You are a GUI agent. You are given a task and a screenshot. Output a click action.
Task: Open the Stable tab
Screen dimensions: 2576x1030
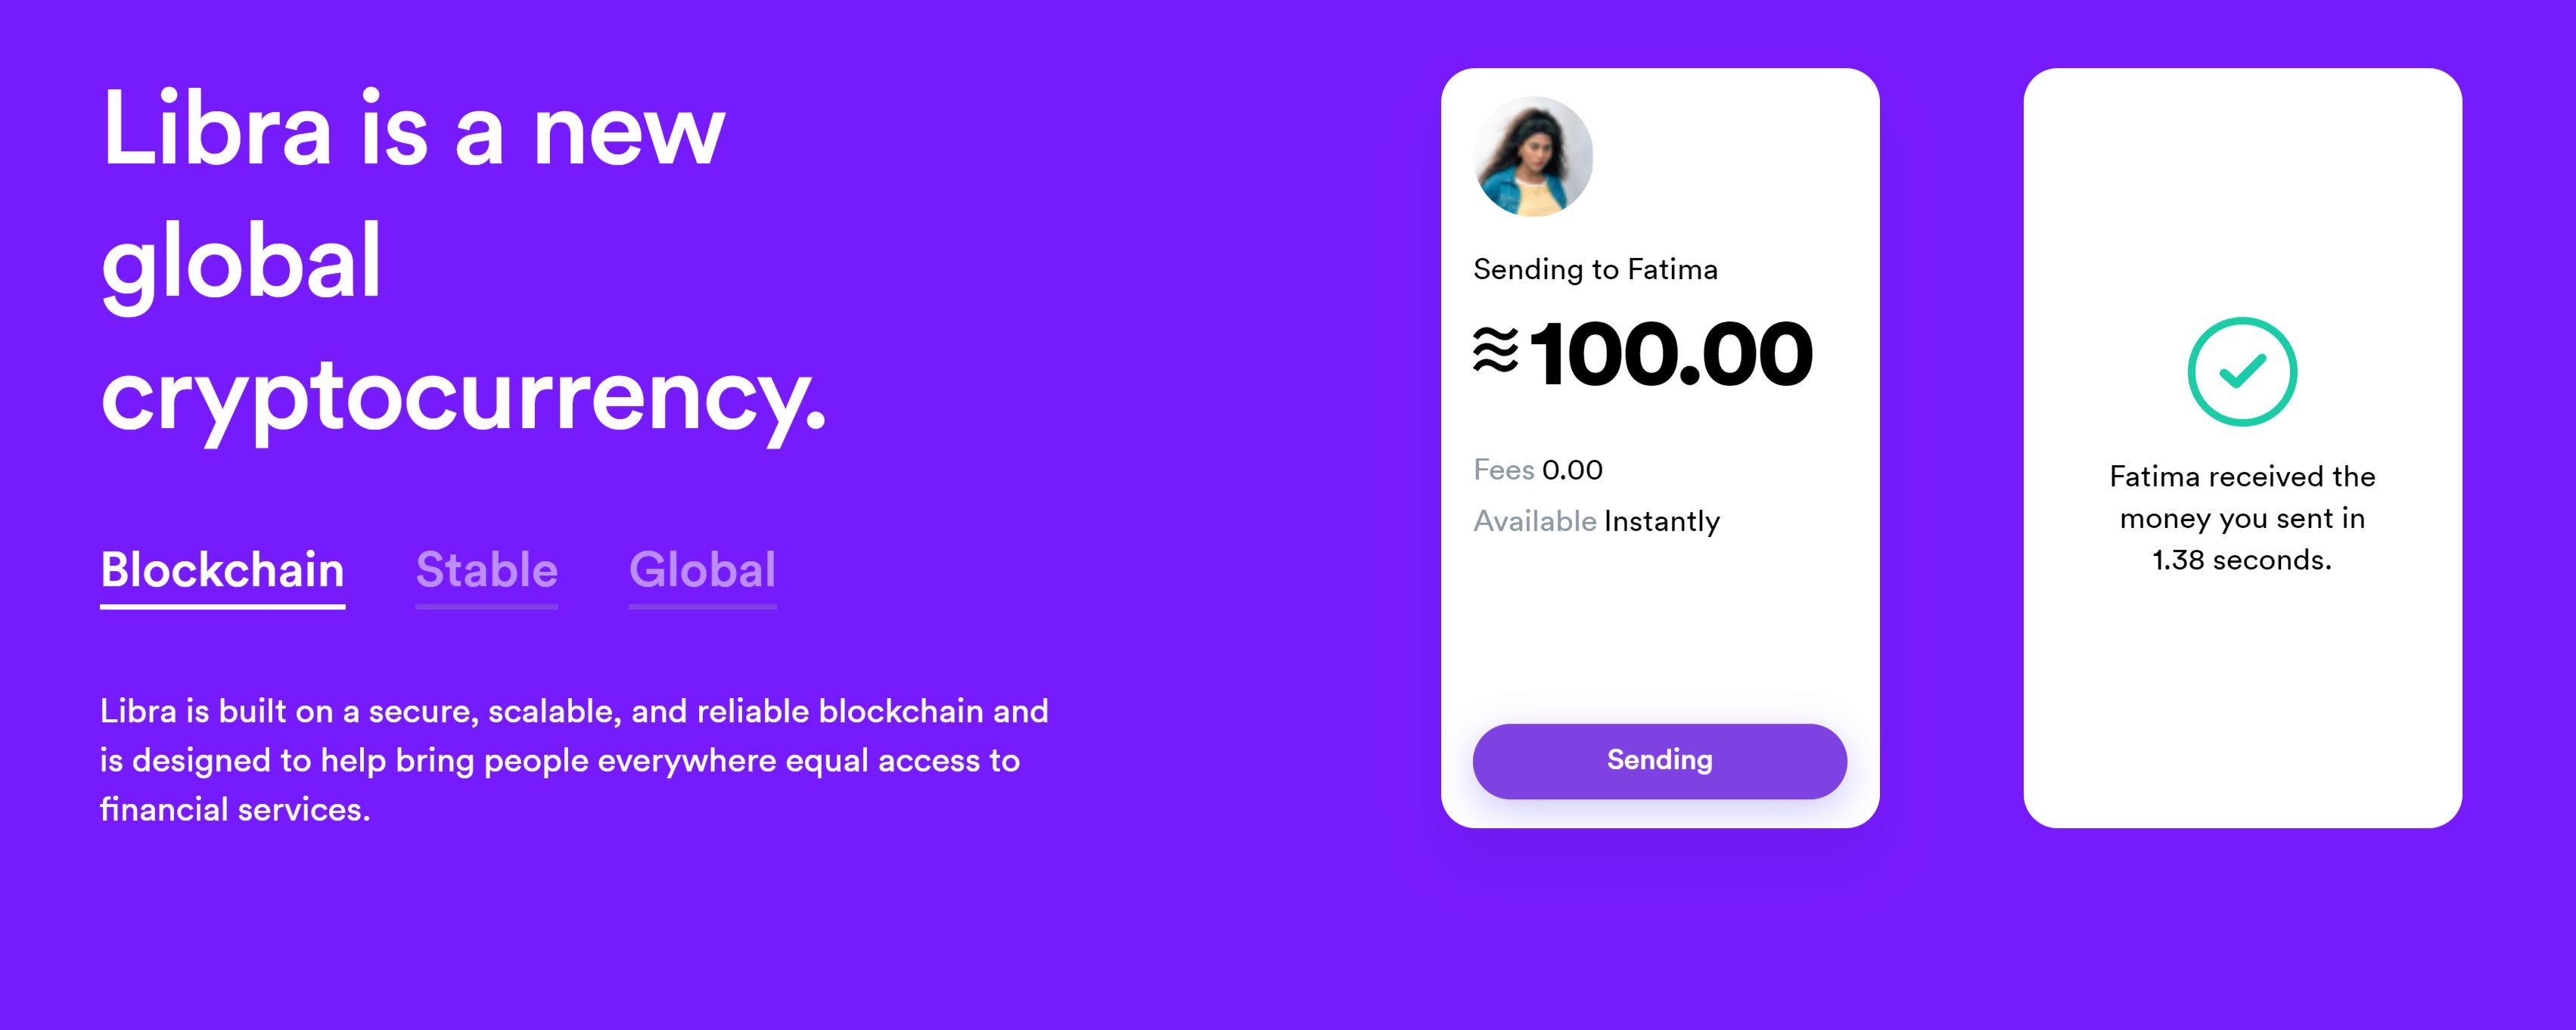click(486, 570)
